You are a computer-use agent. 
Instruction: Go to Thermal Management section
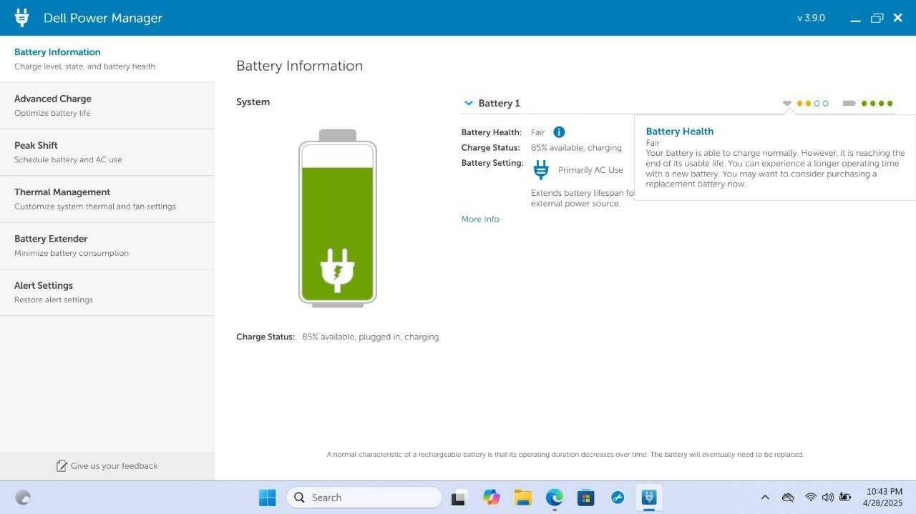coord(107,199)
